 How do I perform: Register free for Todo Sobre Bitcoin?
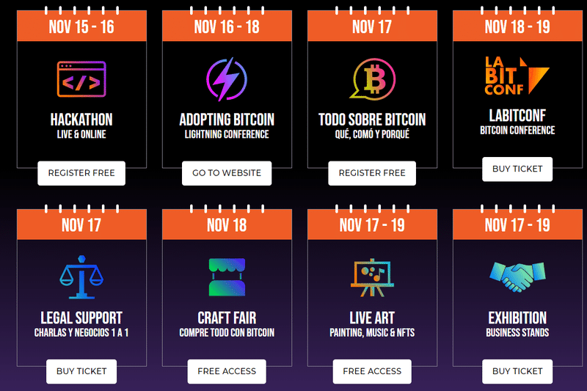click(x=372, y=173)
